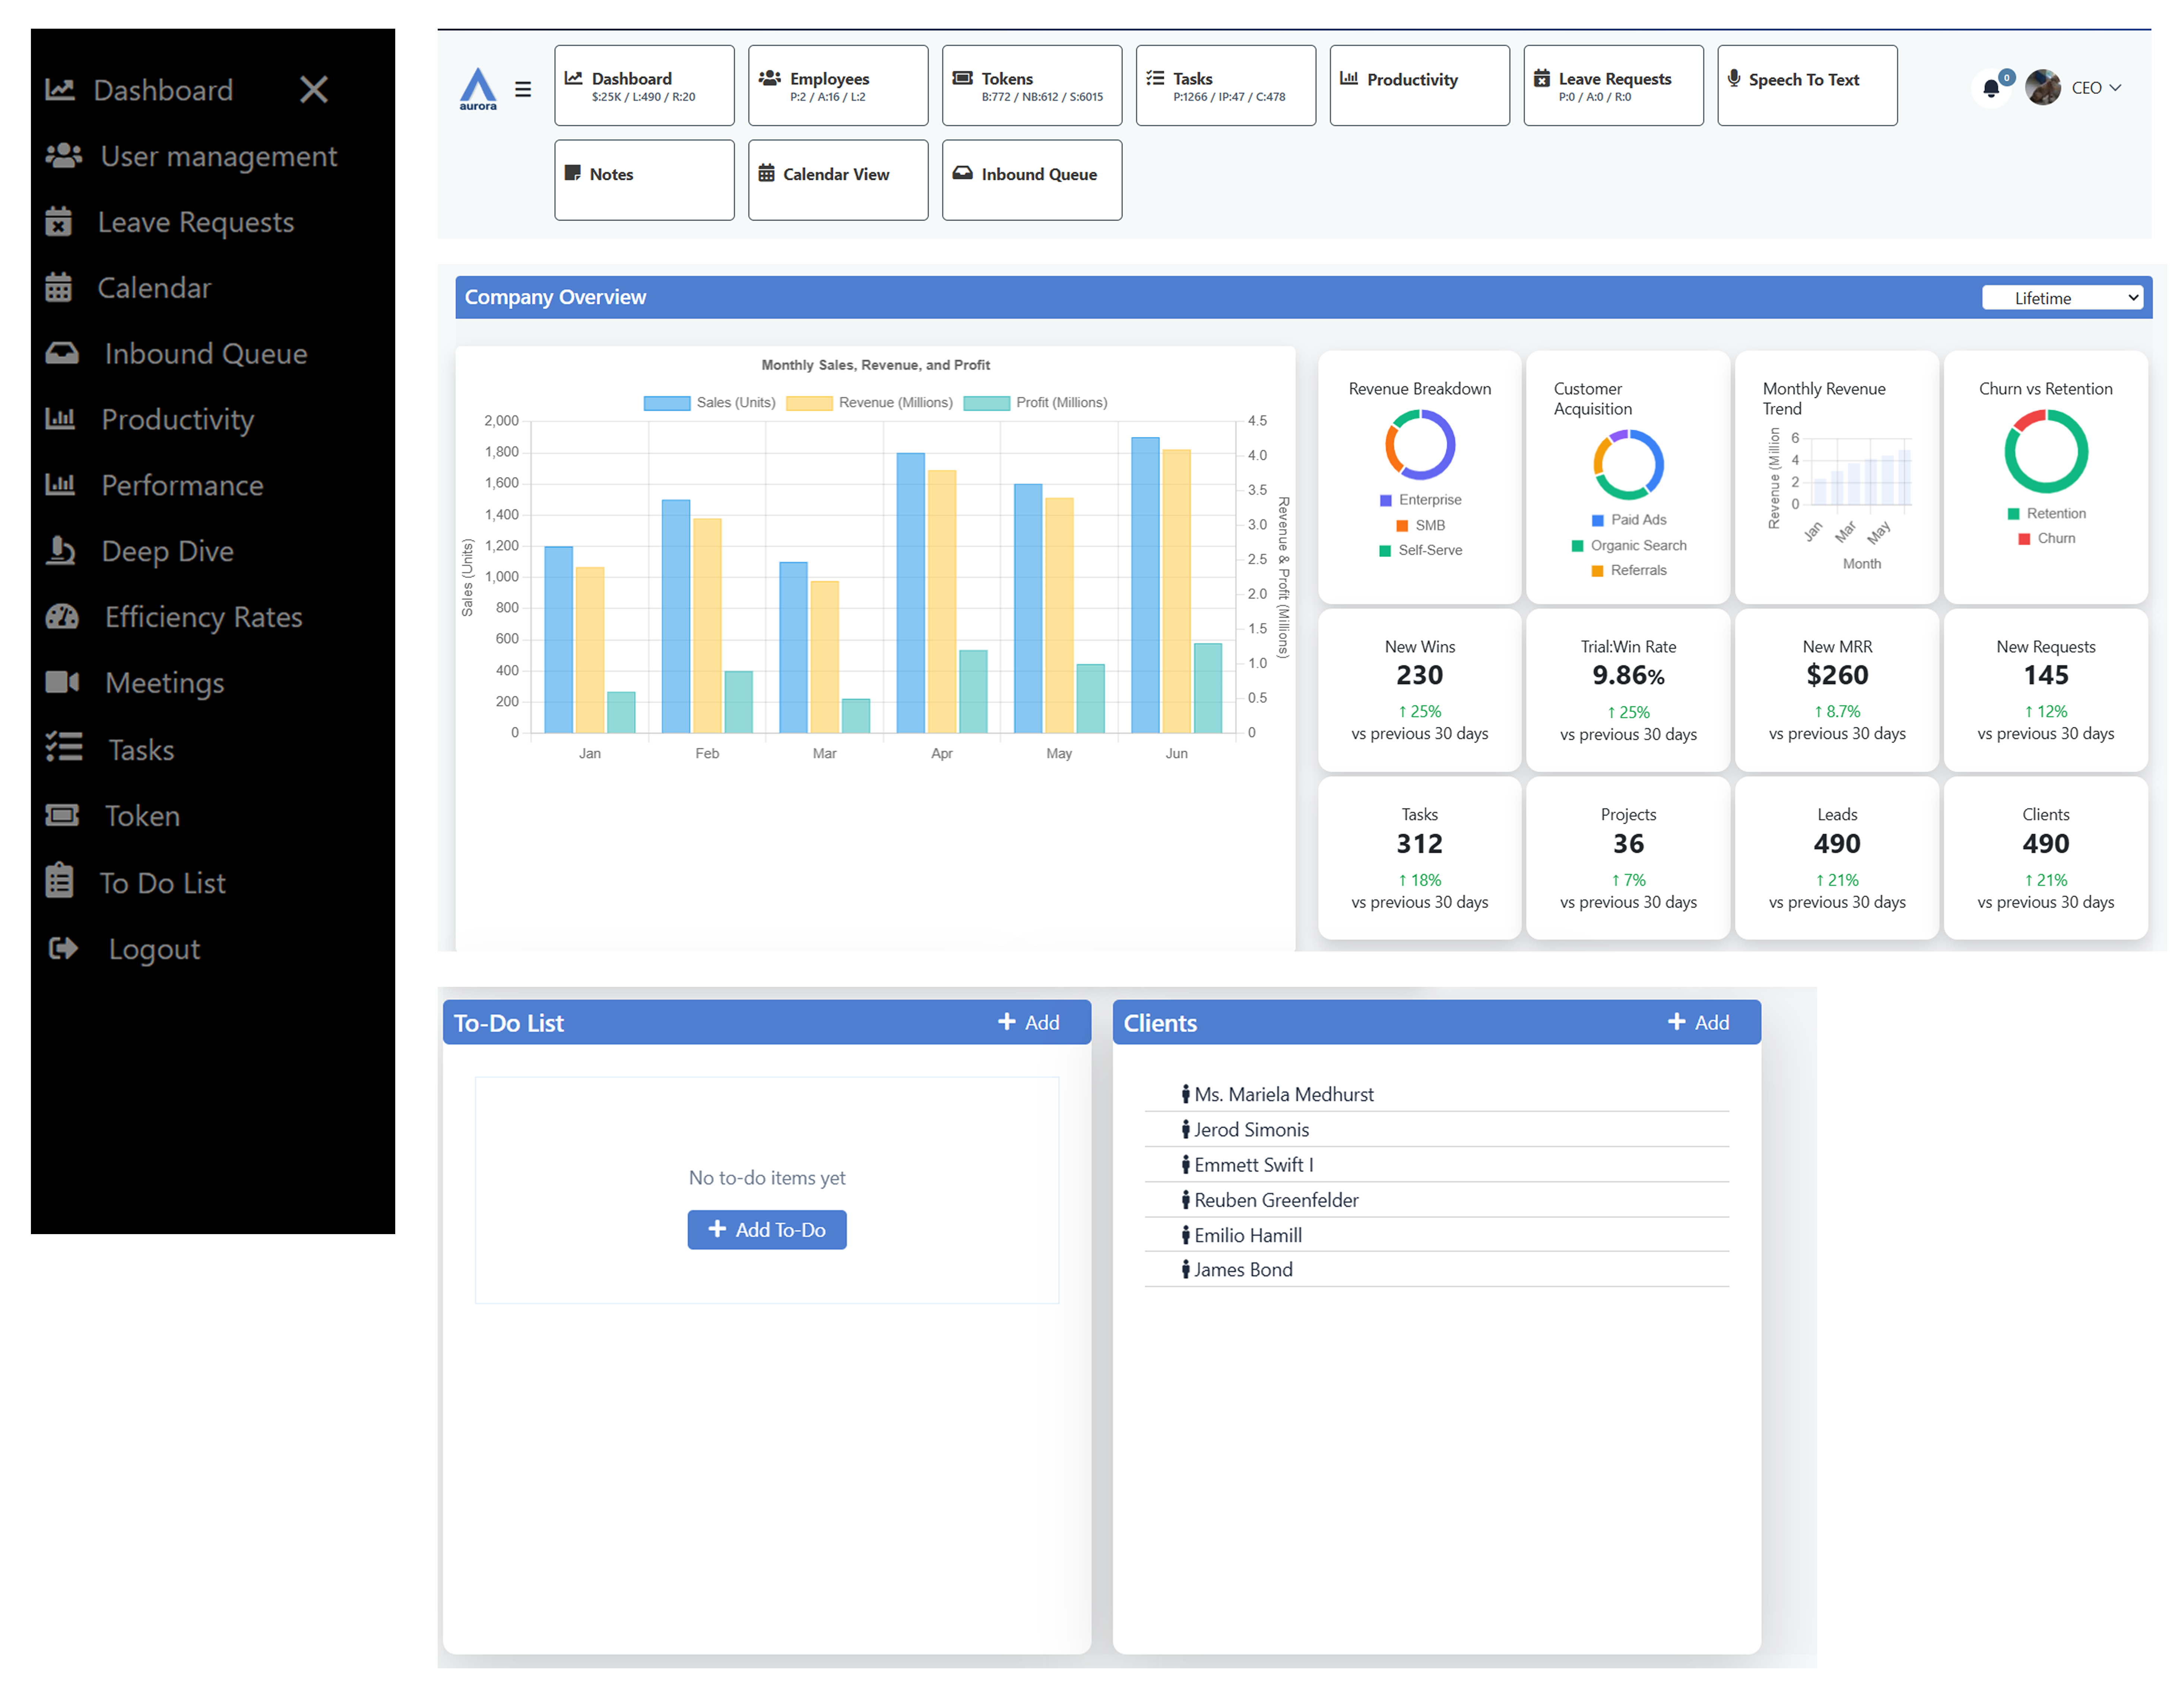This screenshot has width=2184, height=1697.
Task: Click Add in To-Do List header
Action: pos(1029,1021)
